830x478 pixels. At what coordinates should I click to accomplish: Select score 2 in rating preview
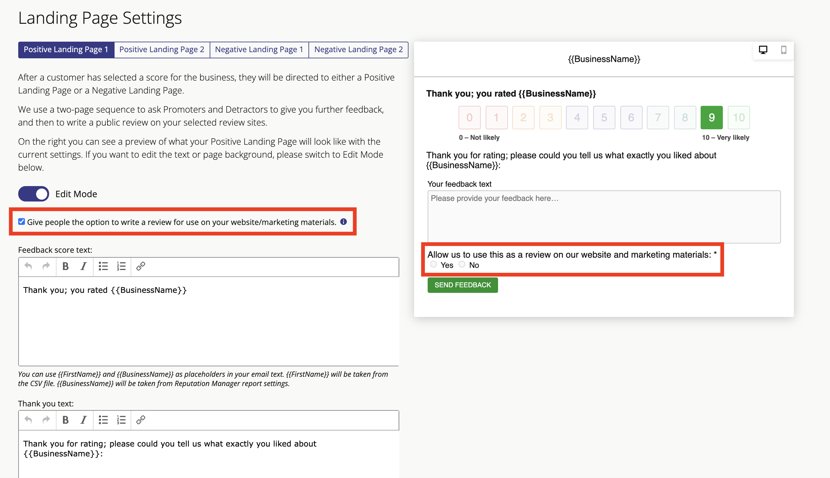(524, 118)
